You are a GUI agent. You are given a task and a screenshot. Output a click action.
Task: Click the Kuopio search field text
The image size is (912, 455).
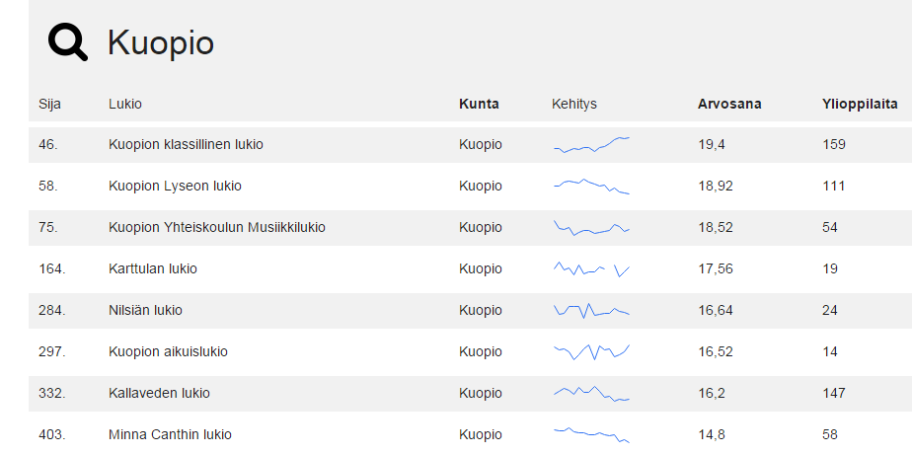click(160, 42)
